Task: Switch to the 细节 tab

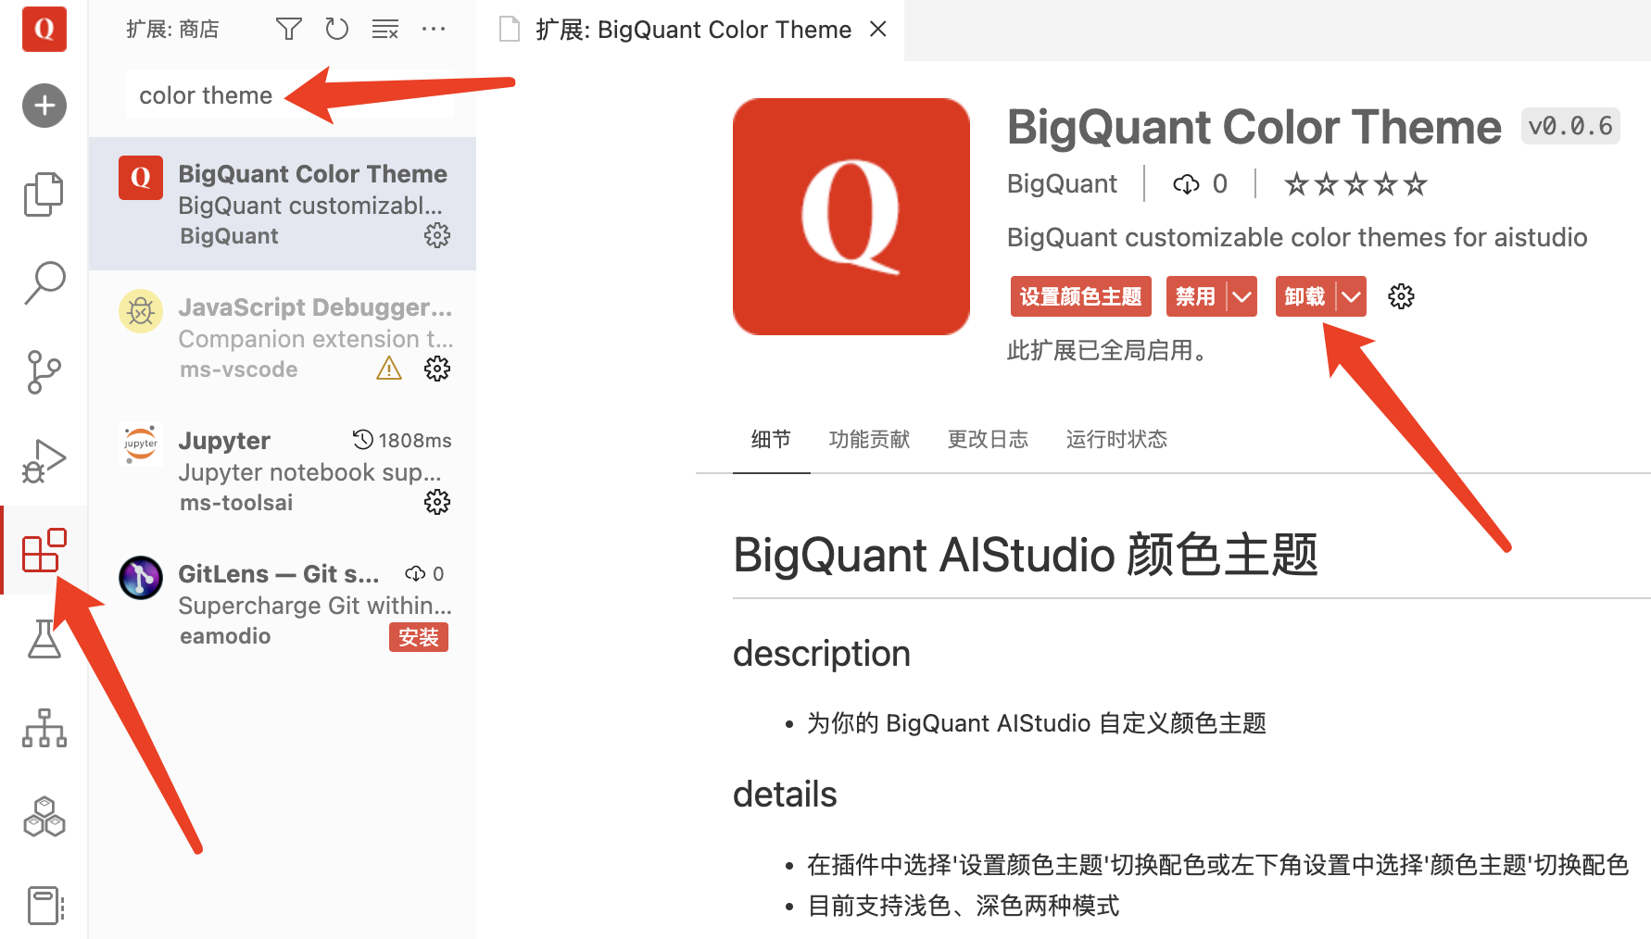Action: tap(771, 439)
